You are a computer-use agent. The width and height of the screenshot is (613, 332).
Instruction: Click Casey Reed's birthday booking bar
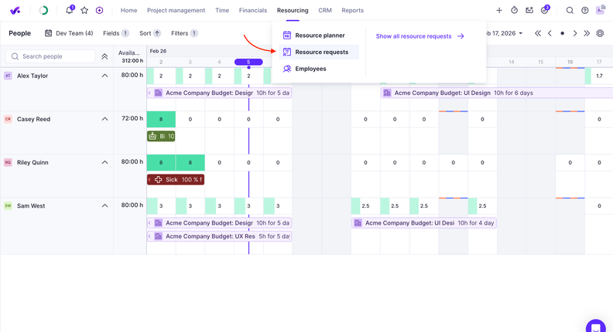pyautogui.click(x=161, y=136)
